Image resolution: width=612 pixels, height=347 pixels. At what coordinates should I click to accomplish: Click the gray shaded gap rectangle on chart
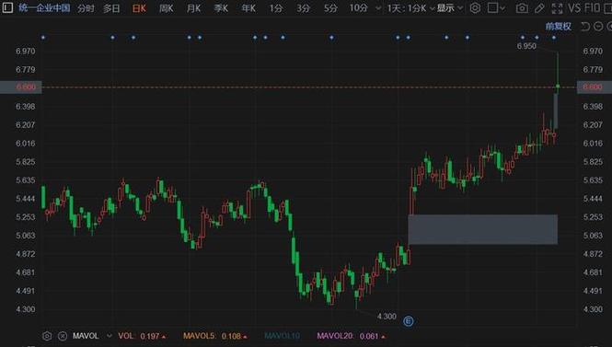tap(483, 229)
